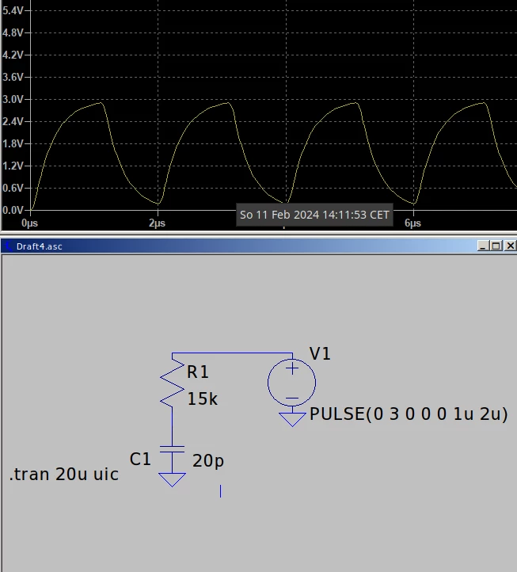Click the 20p capacitor value label
Image resolution: width=517 pixels, height=572 pixels.
208,461
